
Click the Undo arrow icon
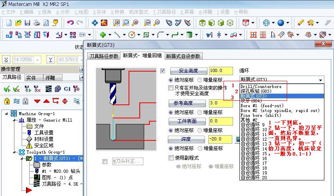click(70, 22)
